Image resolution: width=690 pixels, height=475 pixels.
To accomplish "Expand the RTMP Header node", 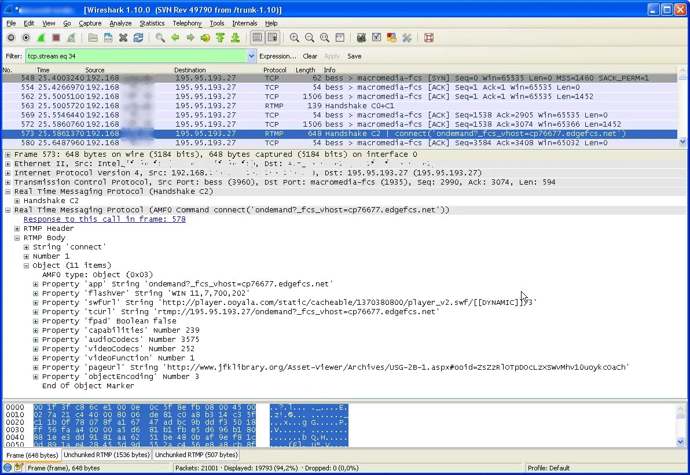I will point(17,229).
